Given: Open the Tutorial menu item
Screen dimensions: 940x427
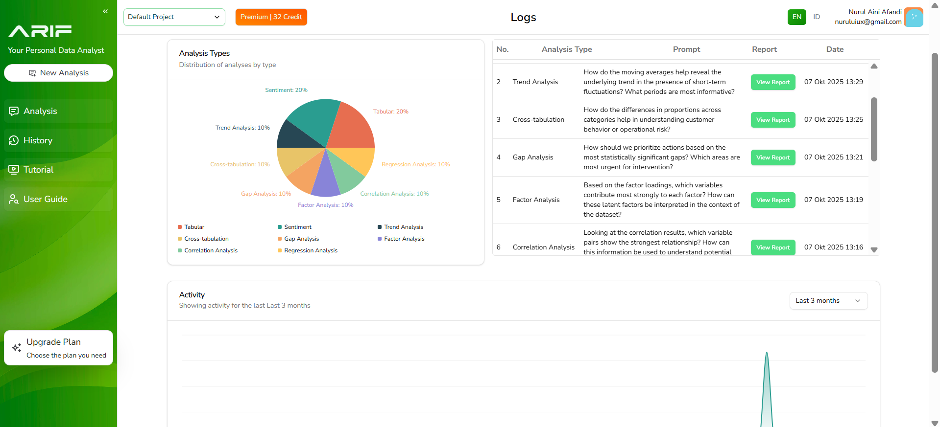Looking at the screenshot, I should pos(58,170).
